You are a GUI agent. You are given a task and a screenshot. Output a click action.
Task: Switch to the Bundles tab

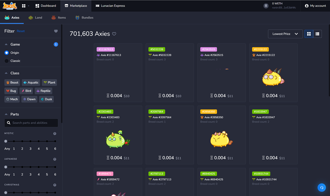[x=84, y=18]
